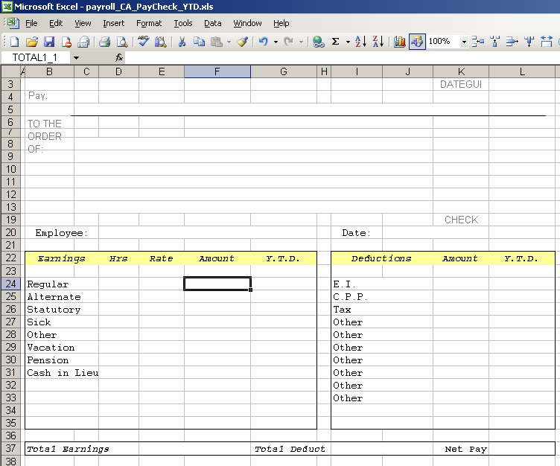Run the Spelling check tool
The width and height of the screenshot is (560, 466).
[143, 42]
